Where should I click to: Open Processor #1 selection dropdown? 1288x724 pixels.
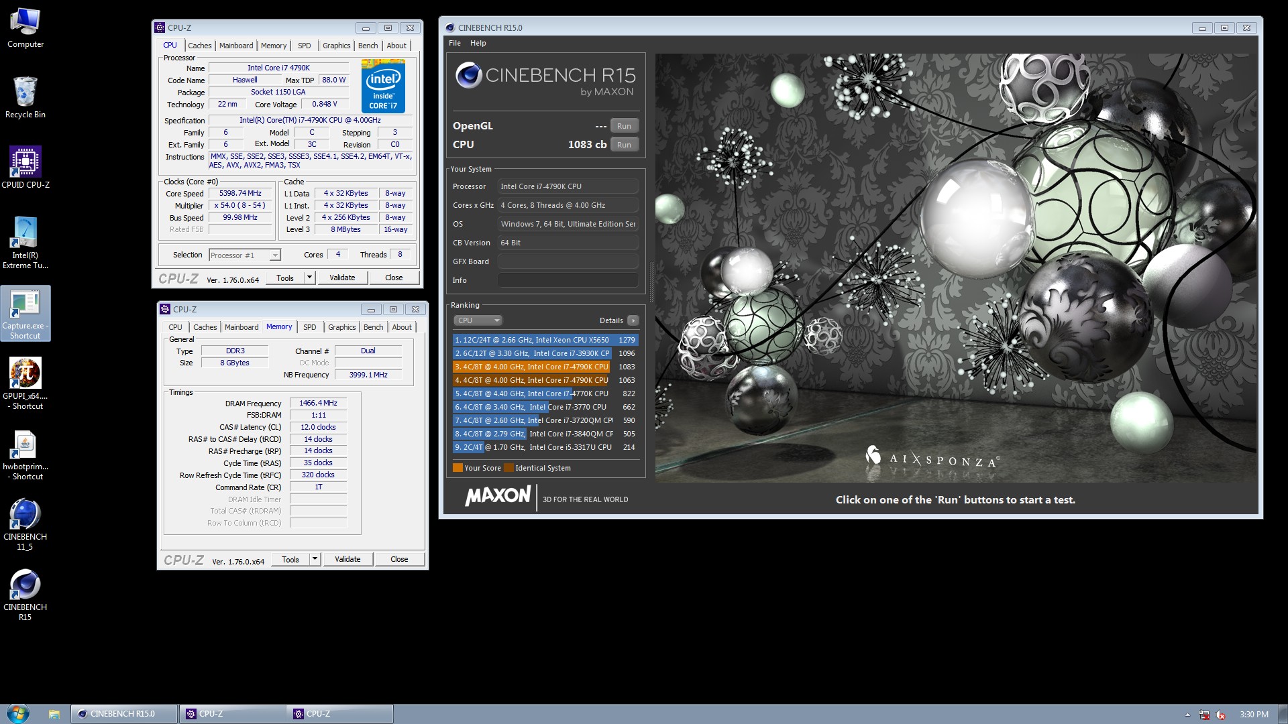(244, 255)
